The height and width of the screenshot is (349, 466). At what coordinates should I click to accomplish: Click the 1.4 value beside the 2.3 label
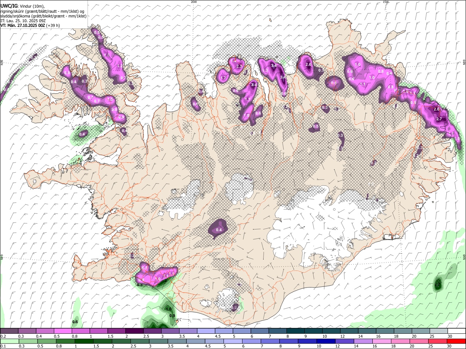pyautogui.click(x=233, y=61)
